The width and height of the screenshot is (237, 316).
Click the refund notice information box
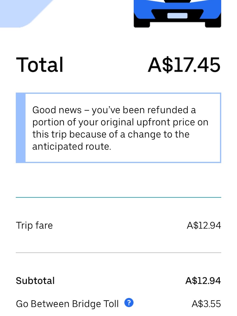[118, 128]
